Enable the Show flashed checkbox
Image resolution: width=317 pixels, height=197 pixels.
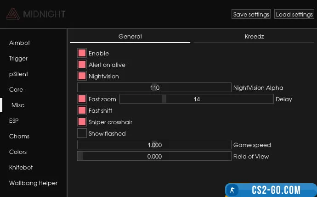coord(82,133)
